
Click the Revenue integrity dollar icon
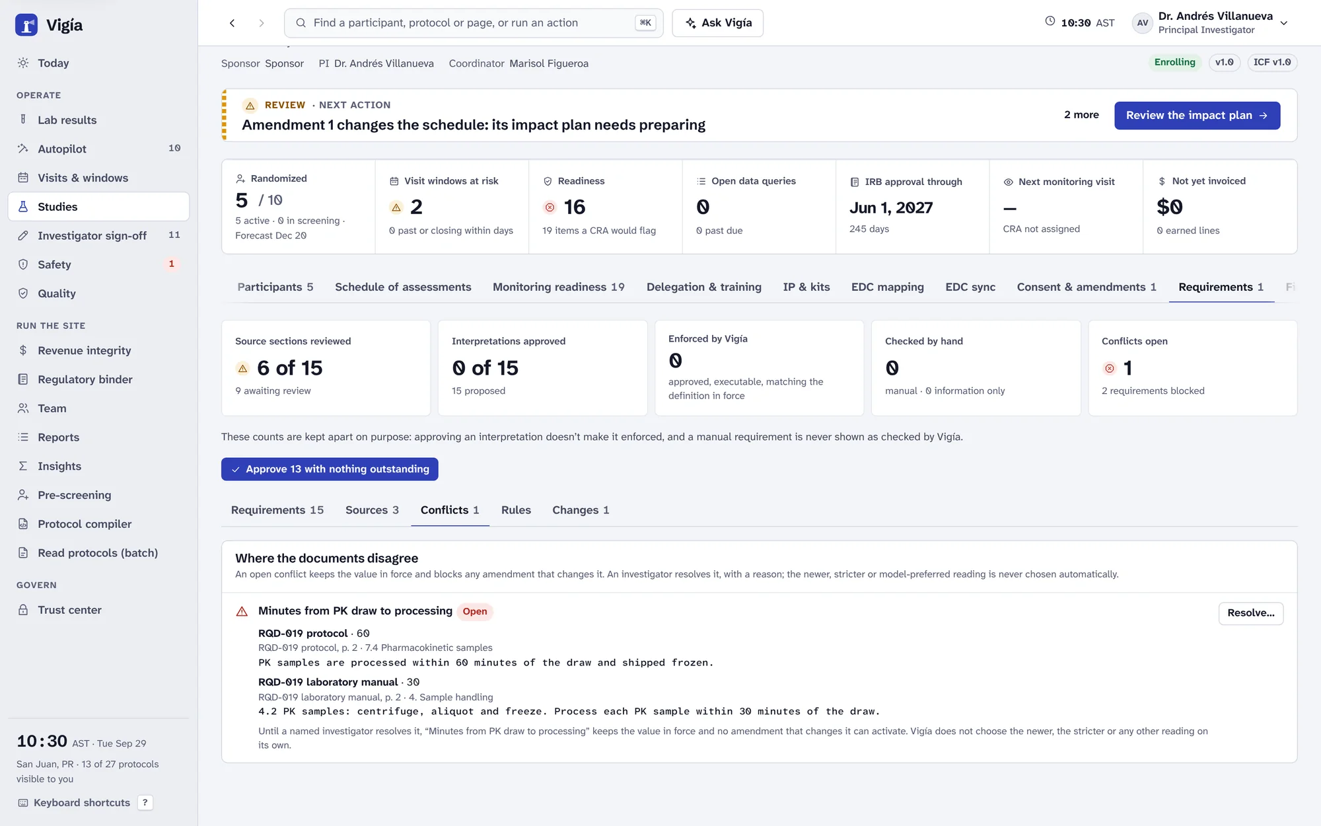point(23,350)
